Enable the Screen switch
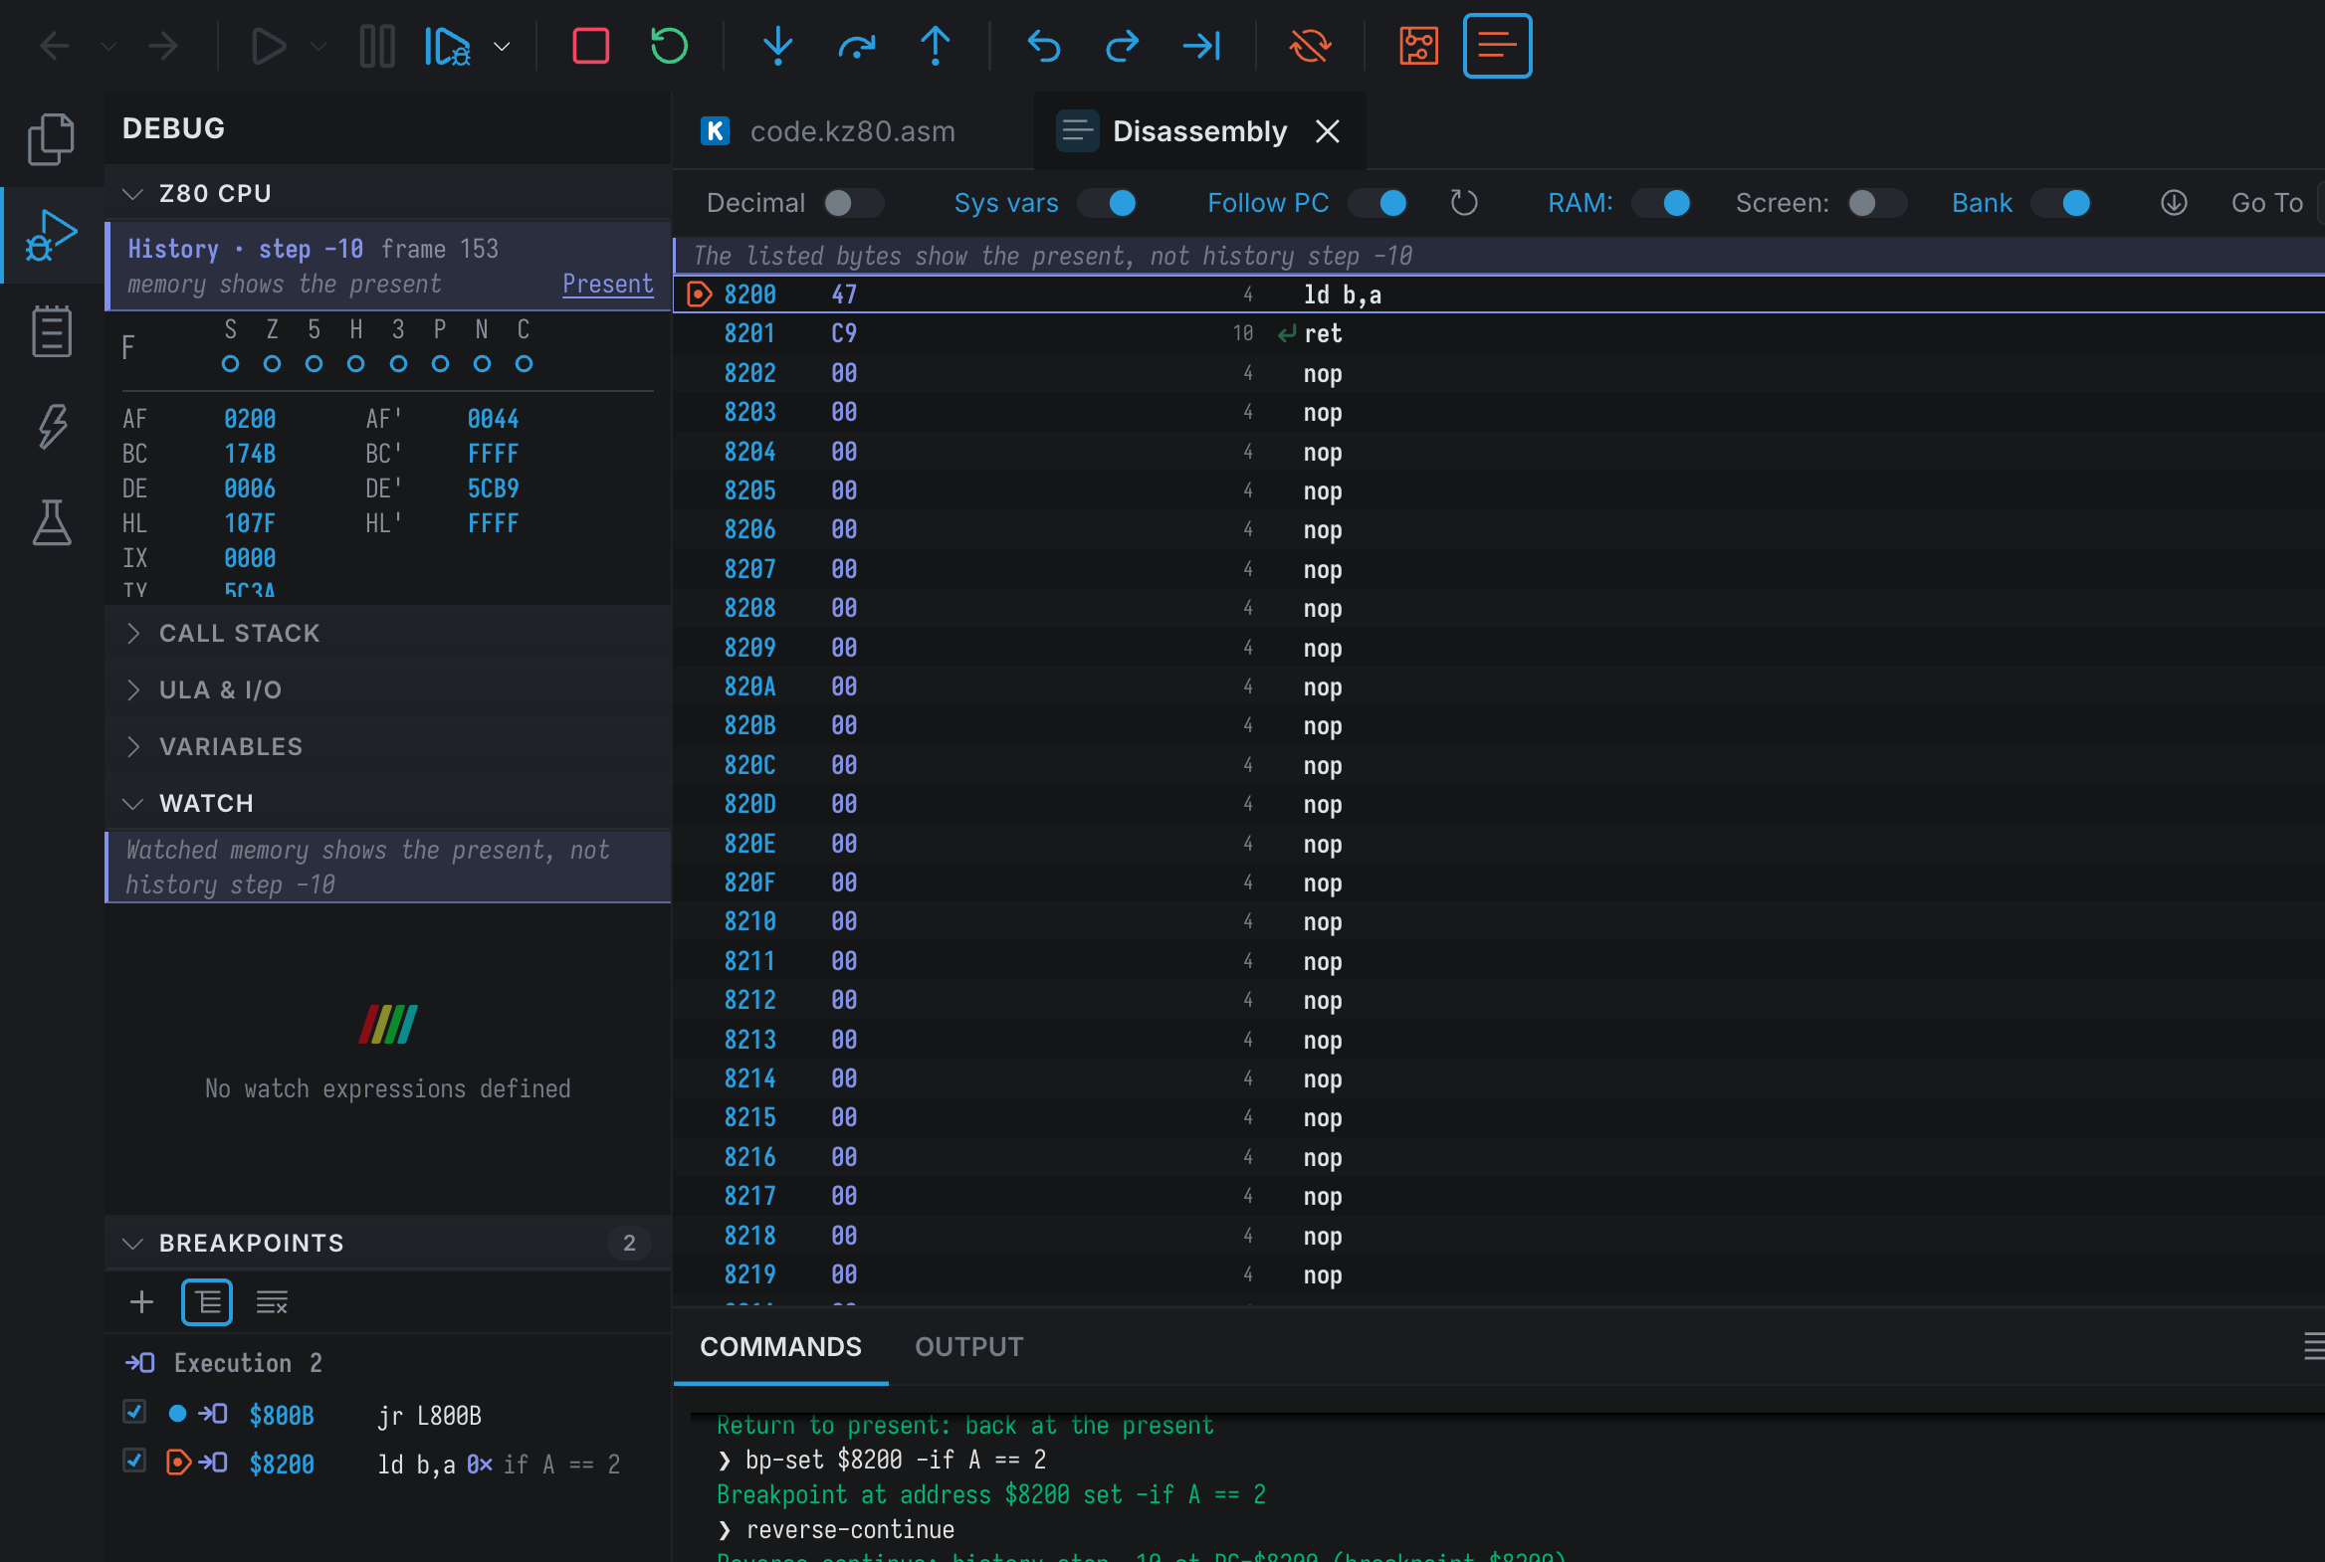The image size is (2325, 1562). pos(1877,203)
